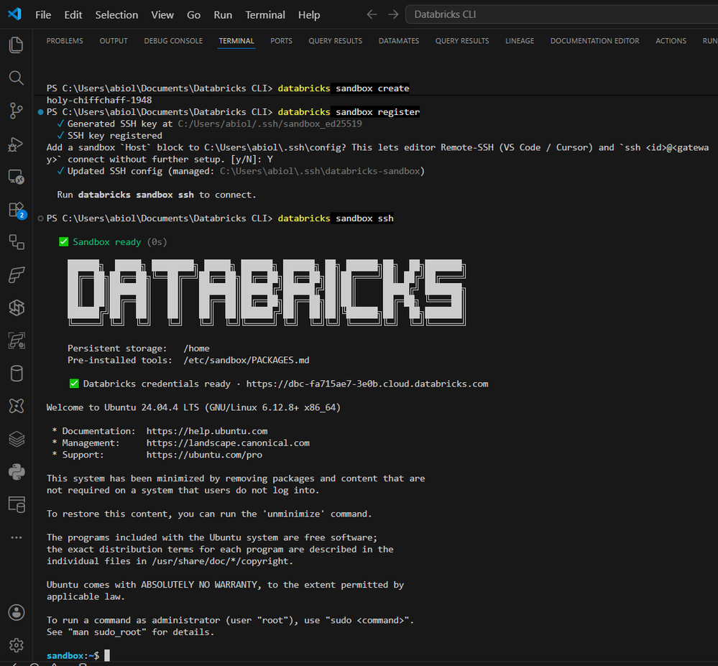Click the VS Code logo icon

pos(14,14)
